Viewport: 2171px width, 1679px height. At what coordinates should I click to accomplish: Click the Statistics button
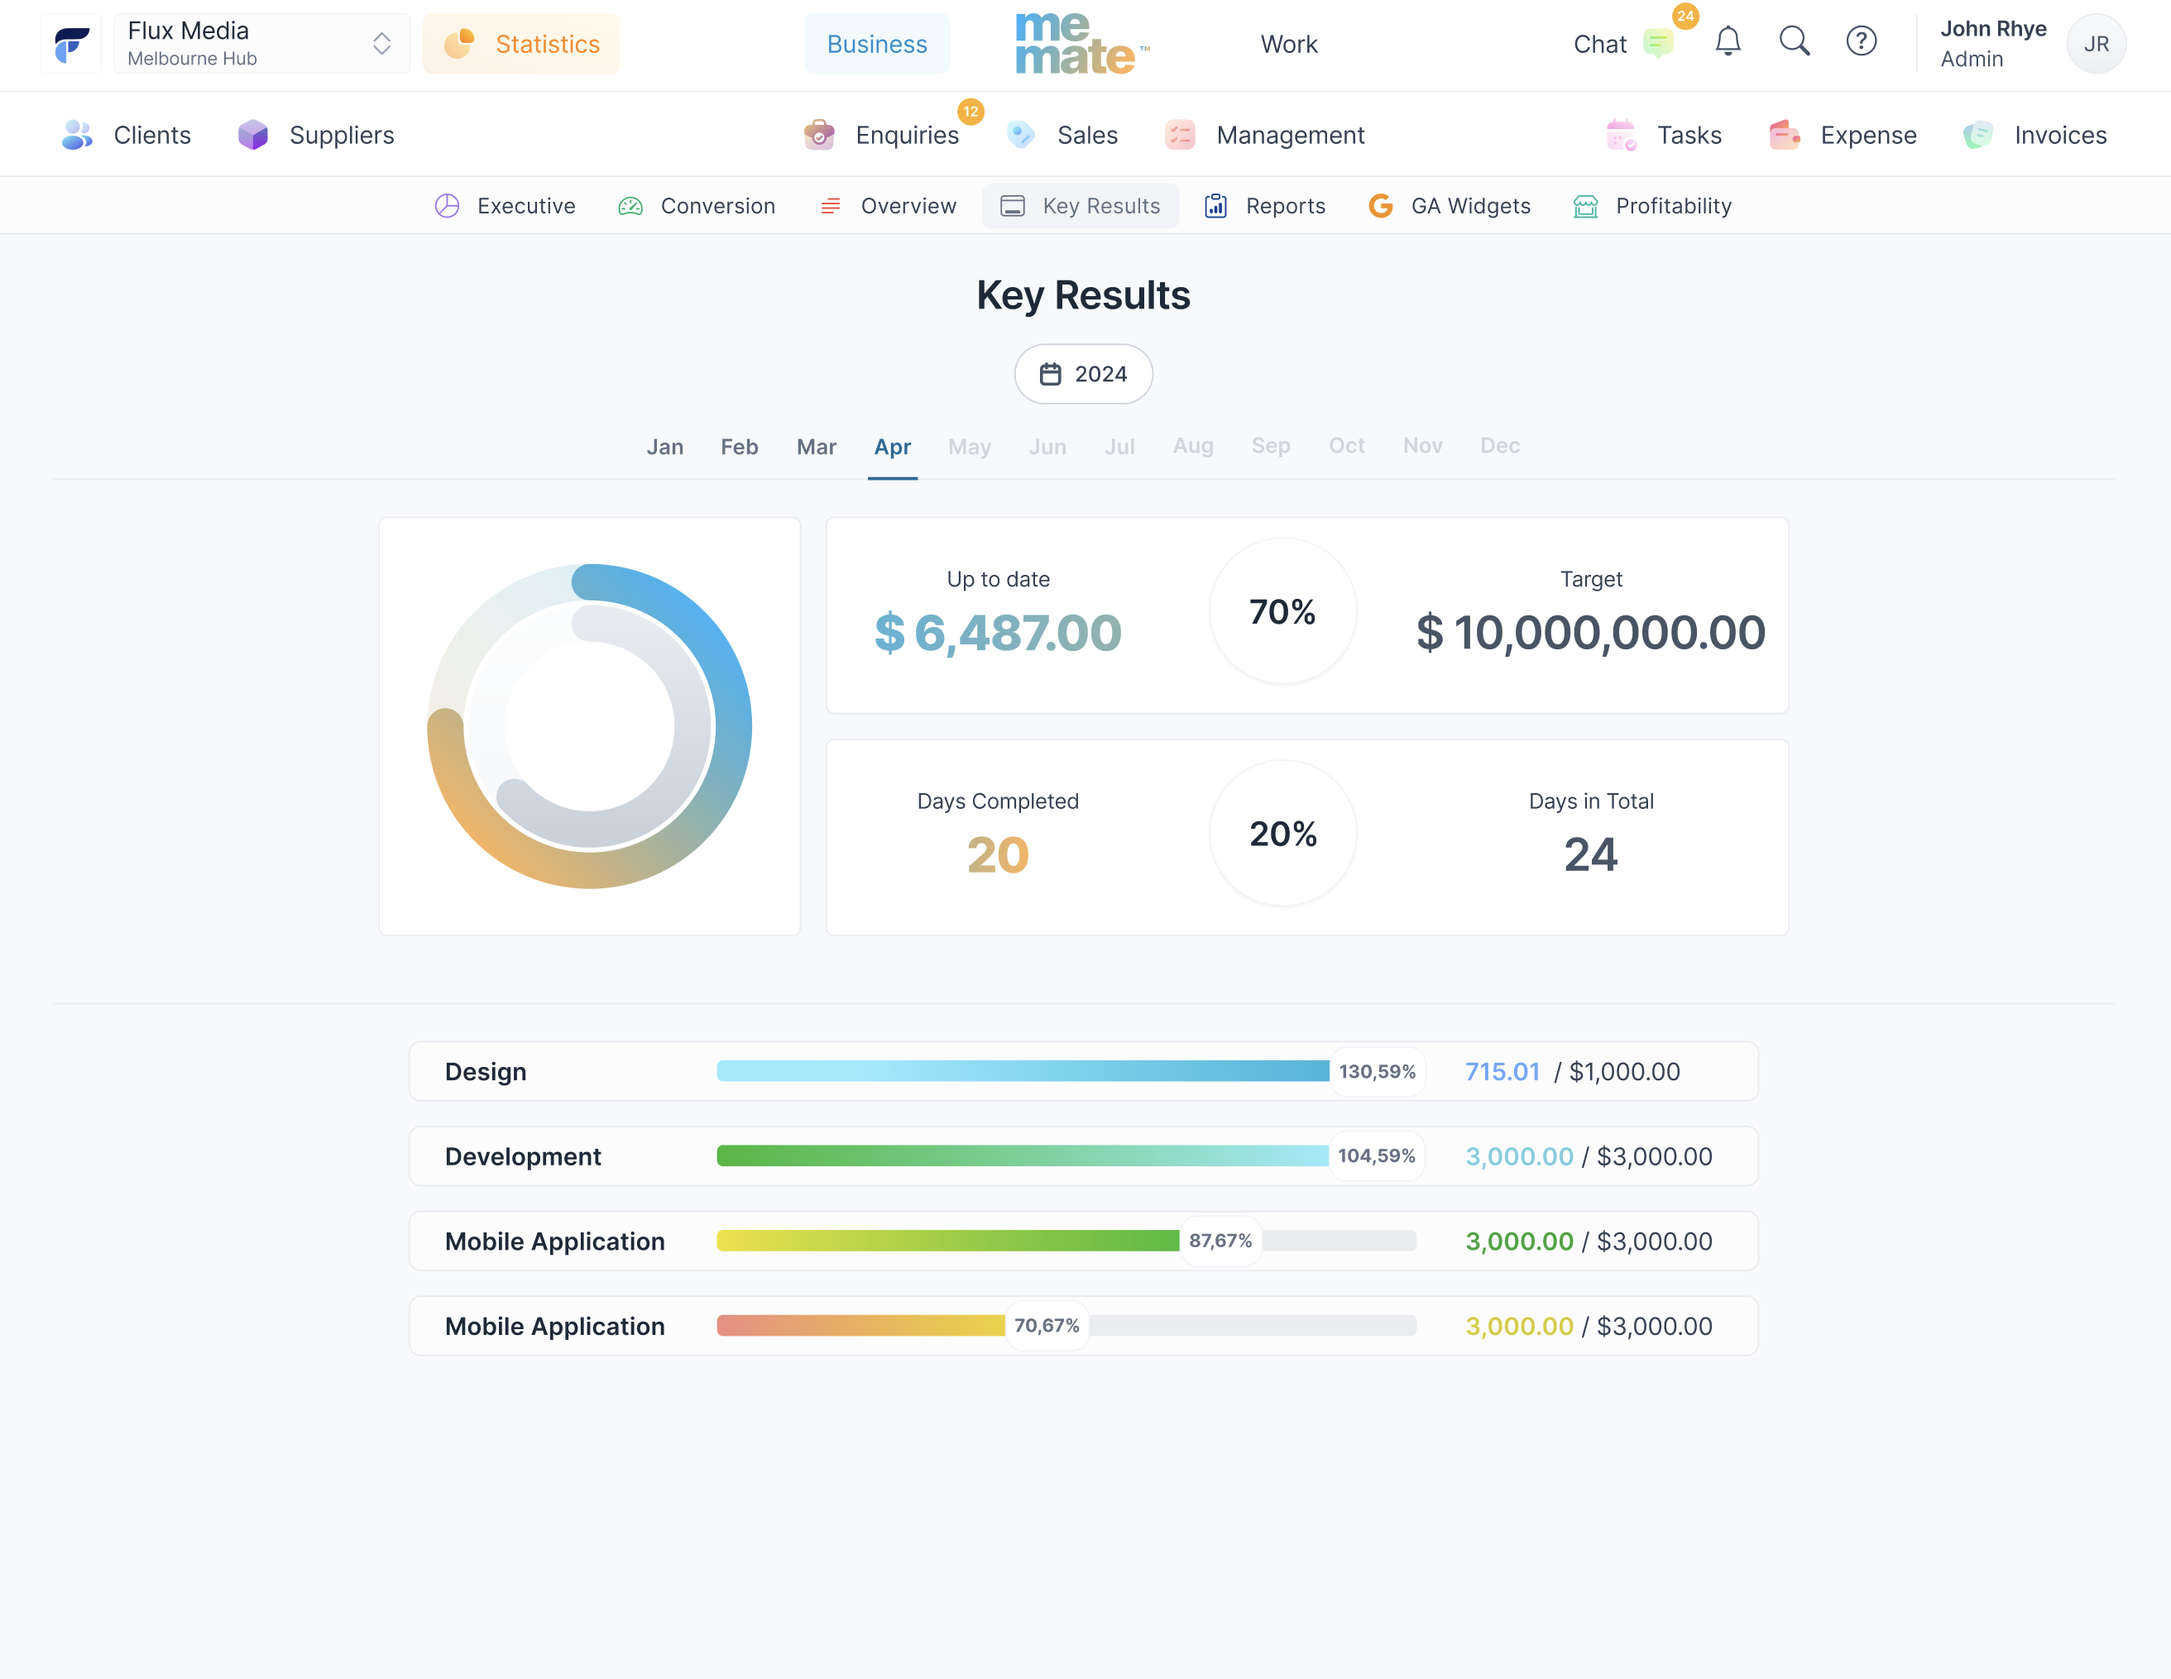click(521, 44)
